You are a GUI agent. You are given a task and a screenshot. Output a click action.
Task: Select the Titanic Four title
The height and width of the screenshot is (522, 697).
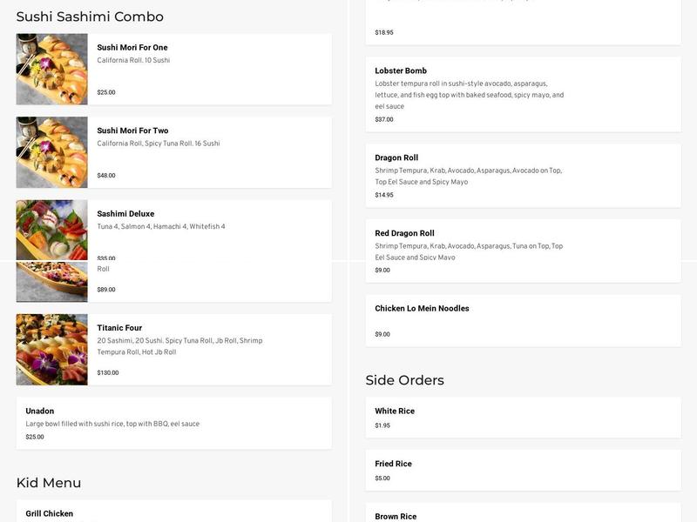coord(119,328)
